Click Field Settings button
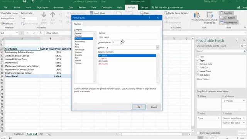247x139 pixels. [x=30, y=24]
